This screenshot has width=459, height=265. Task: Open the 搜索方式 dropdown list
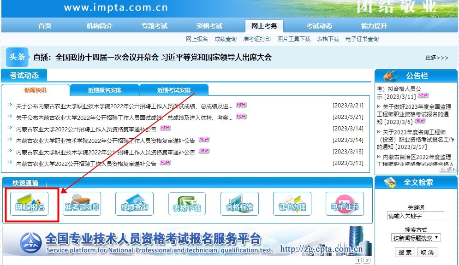pos(416,238)
